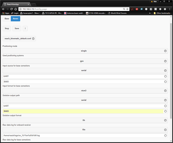Expand the Used positioning systems gps dropdown
This screenshot has height=143, width=173.
[x=85, y=61]
